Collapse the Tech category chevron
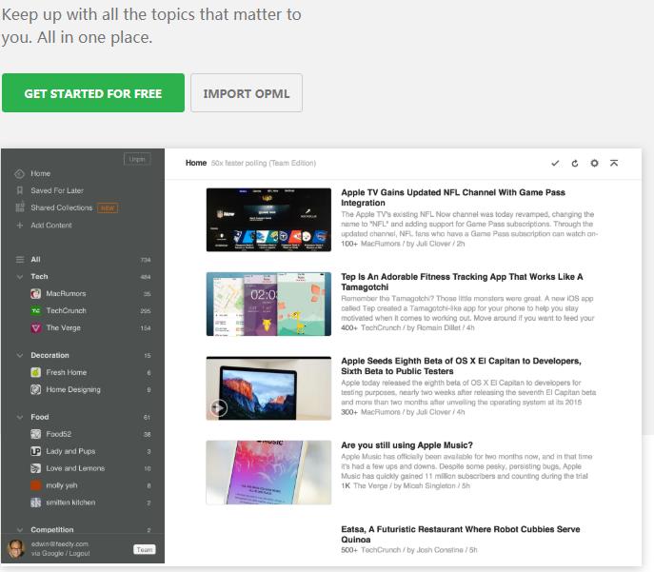 coord(20,277)
